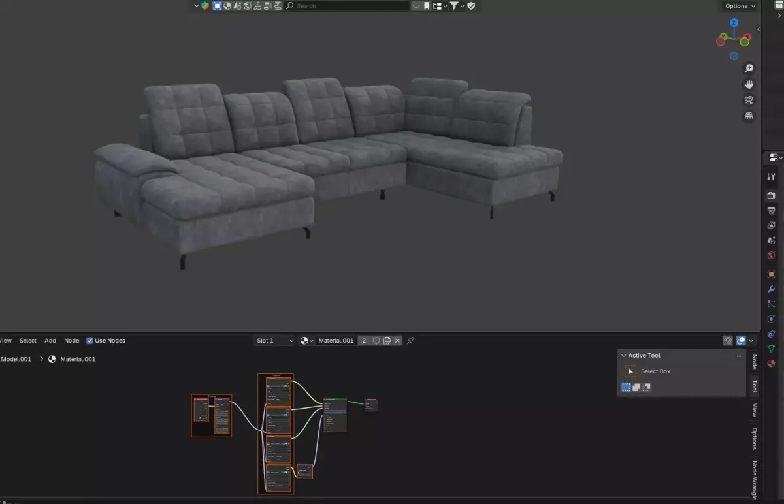
Task: Open the World properties tab icon
Action: 772,255
